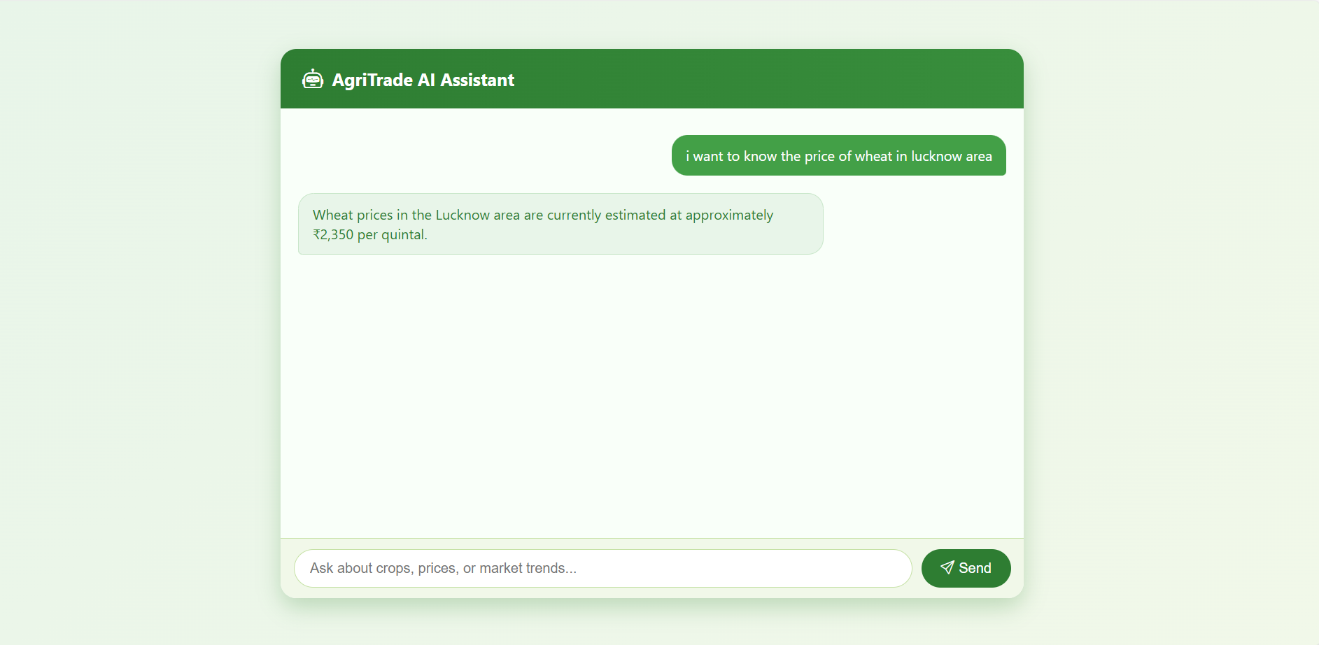1319x645 pixels.
Task: Click the AgriTrade AI Assistant title
Action: coord(423,79)
